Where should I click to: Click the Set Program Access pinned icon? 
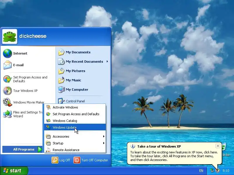coord(7,79)
